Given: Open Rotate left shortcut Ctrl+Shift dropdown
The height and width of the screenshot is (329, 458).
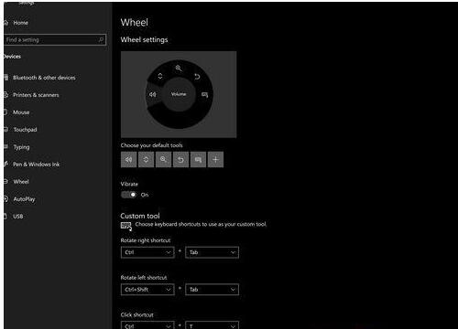Looking at the screenshot, I should click(147, 290).
